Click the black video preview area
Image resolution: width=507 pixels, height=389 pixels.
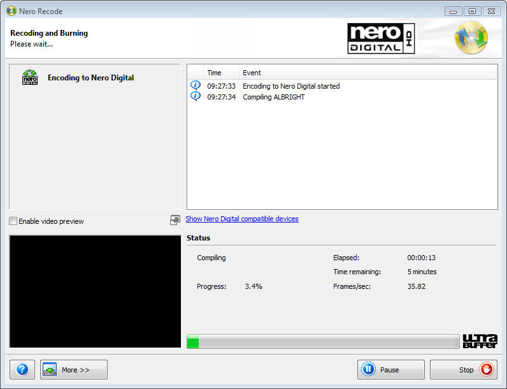coord(95,291)
